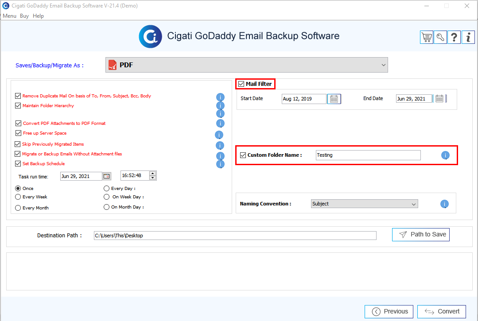Click the End Date field
The width and height of the screenshot is (478, 321).
click(414, 99)
